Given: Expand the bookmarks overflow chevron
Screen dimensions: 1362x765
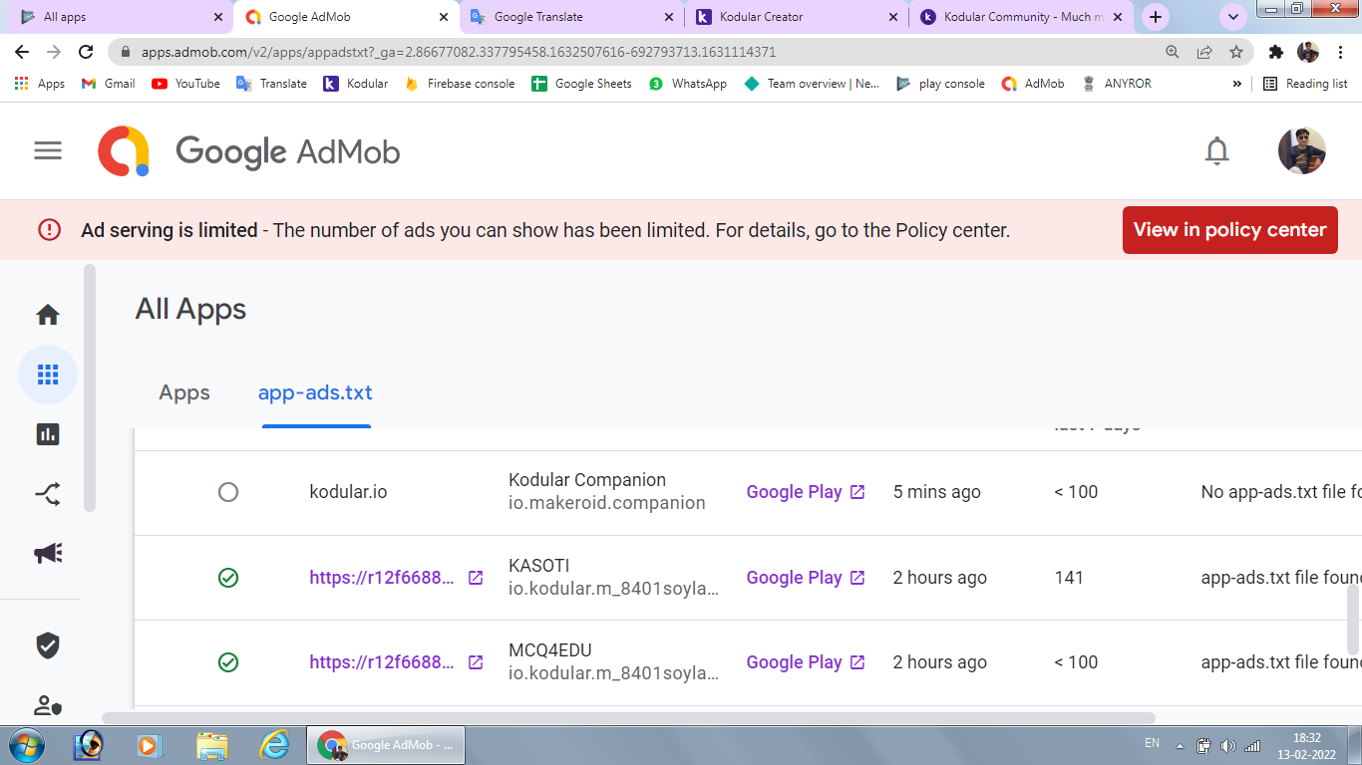Looking at the screenshot, I should pyautogui.click(x=1237, y=84).
